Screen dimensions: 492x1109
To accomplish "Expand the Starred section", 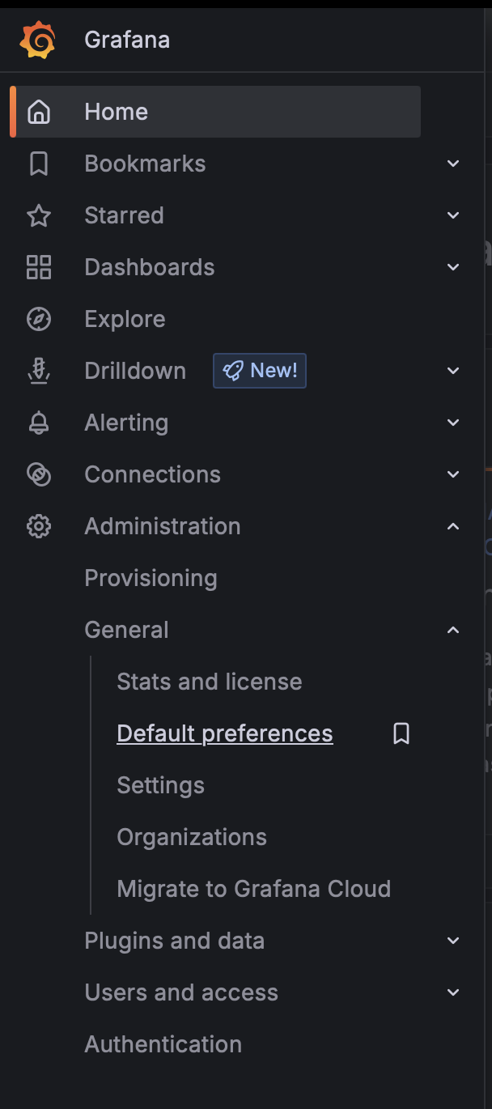I will [x=453, y=215].
